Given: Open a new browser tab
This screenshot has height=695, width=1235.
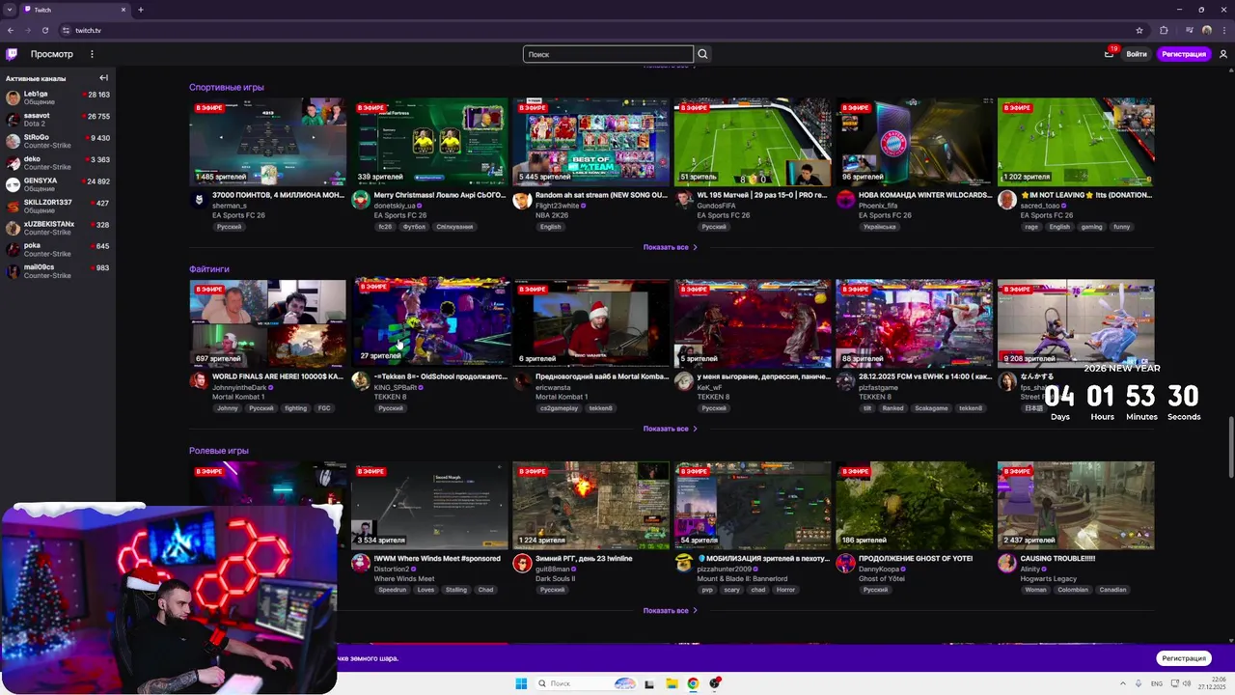Looking at the screenshot, I should [x=141, y=10].
